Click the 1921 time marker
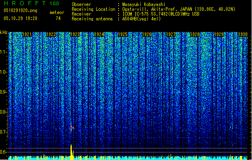 coord(27,34)
